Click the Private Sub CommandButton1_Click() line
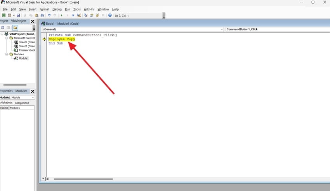Viewport: 330px width, 191px height. click(83, 35)
